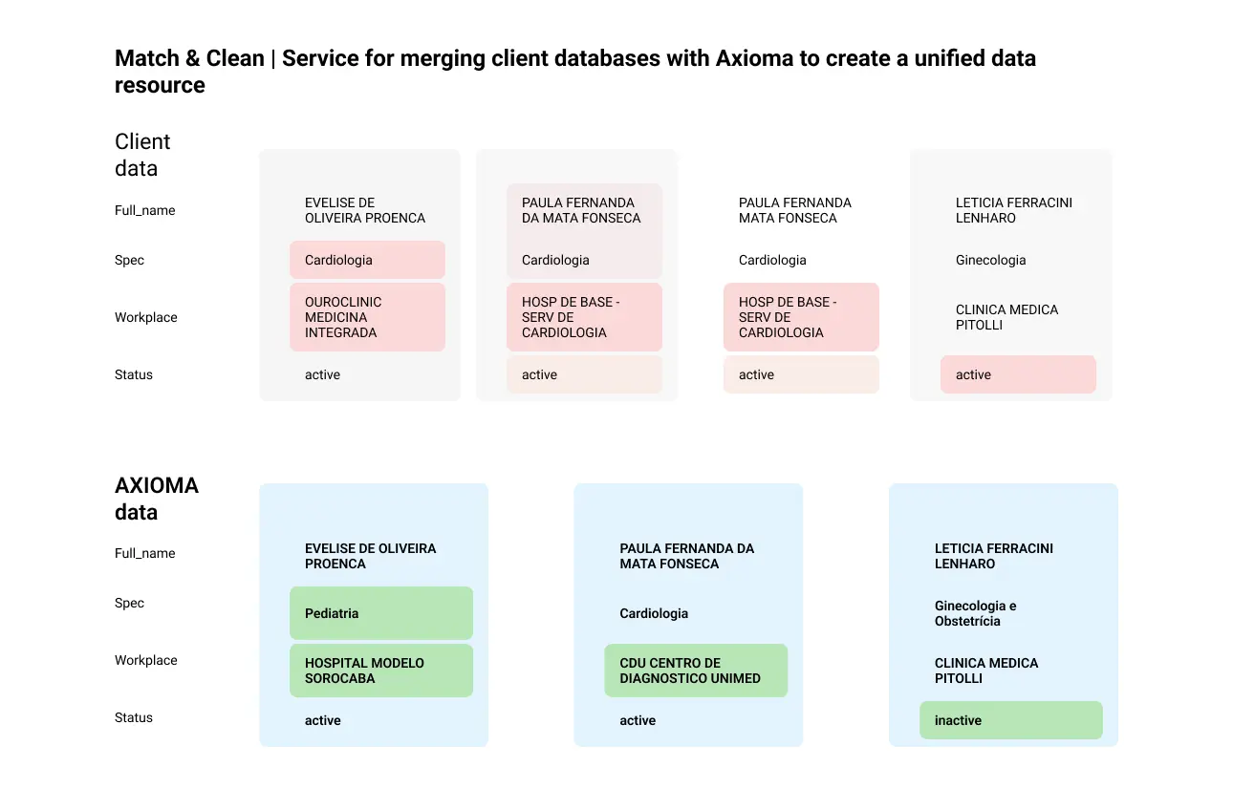Click the "Ginecologia e Obstetrícia" spec

click(976, 613)
